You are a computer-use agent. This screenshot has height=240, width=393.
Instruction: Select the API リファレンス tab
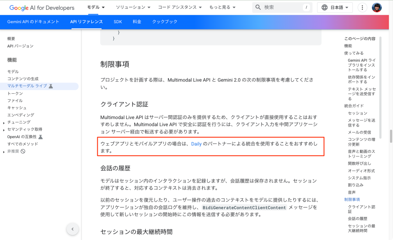(x=86, y=22)
